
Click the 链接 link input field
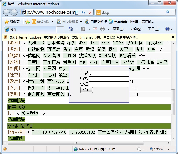coord(109,79)
